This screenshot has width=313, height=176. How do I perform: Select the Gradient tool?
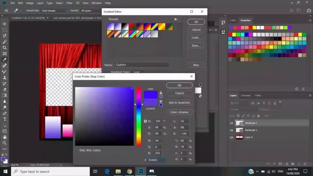(x=4, y=95)
